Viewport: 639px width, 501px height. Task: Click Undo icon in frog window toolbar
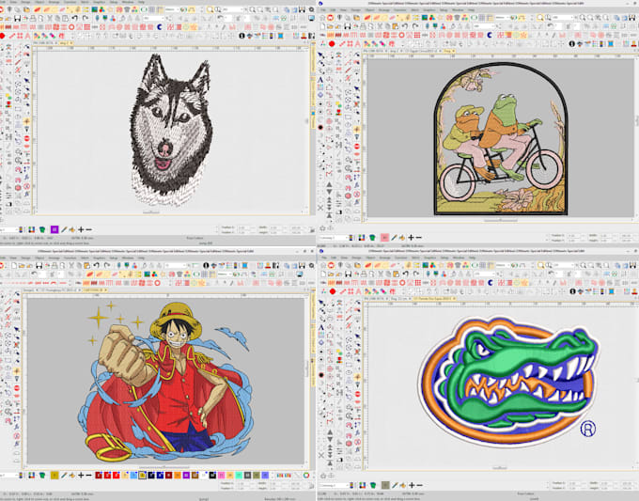coord(405,26)
